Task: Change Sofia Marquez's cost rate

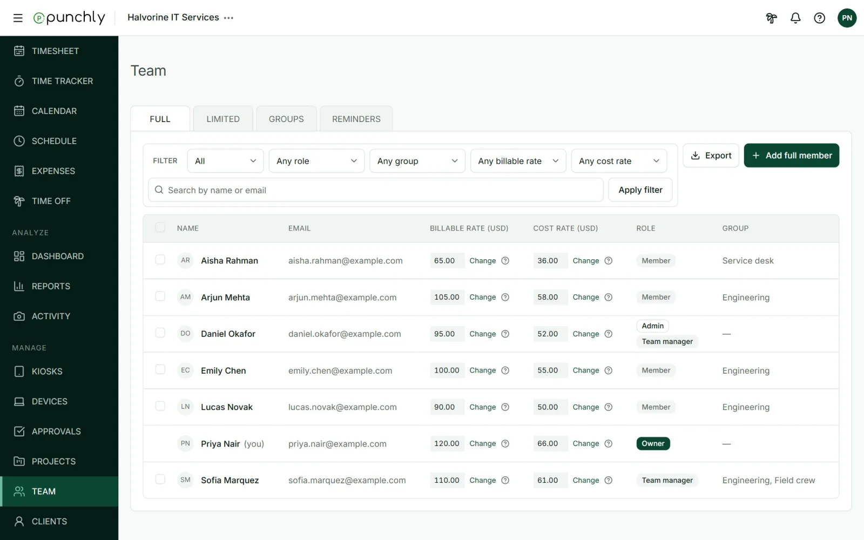Action: (586, 481)
